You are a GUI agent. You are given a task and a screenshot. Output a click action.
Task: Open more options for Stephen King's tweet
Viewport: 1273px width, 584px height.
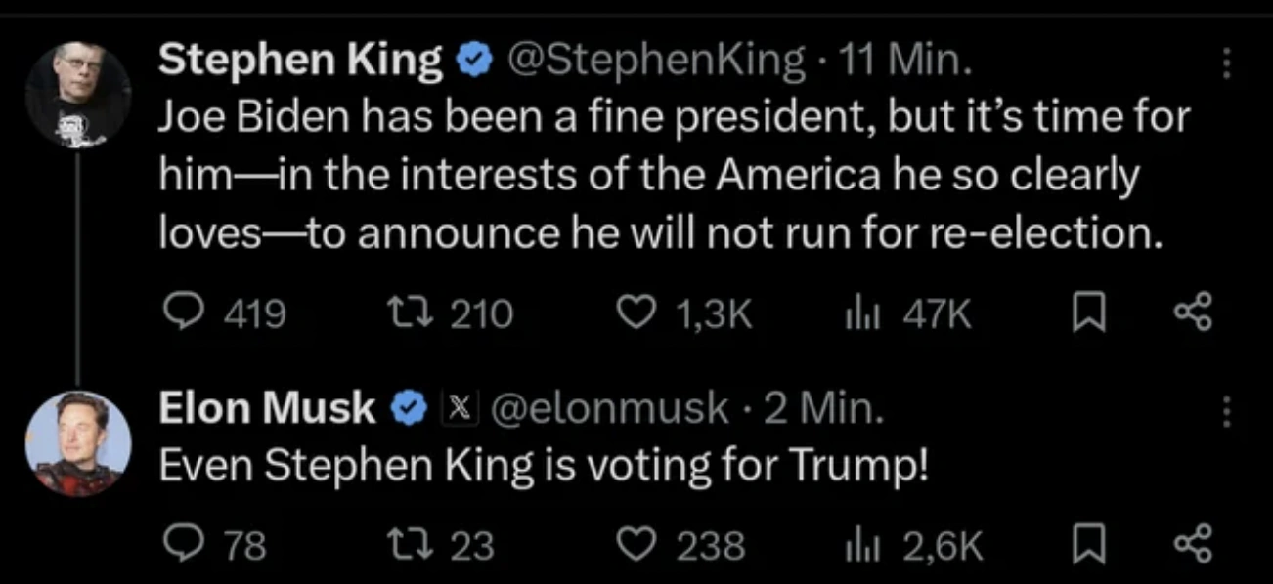tap(1226, 63)
